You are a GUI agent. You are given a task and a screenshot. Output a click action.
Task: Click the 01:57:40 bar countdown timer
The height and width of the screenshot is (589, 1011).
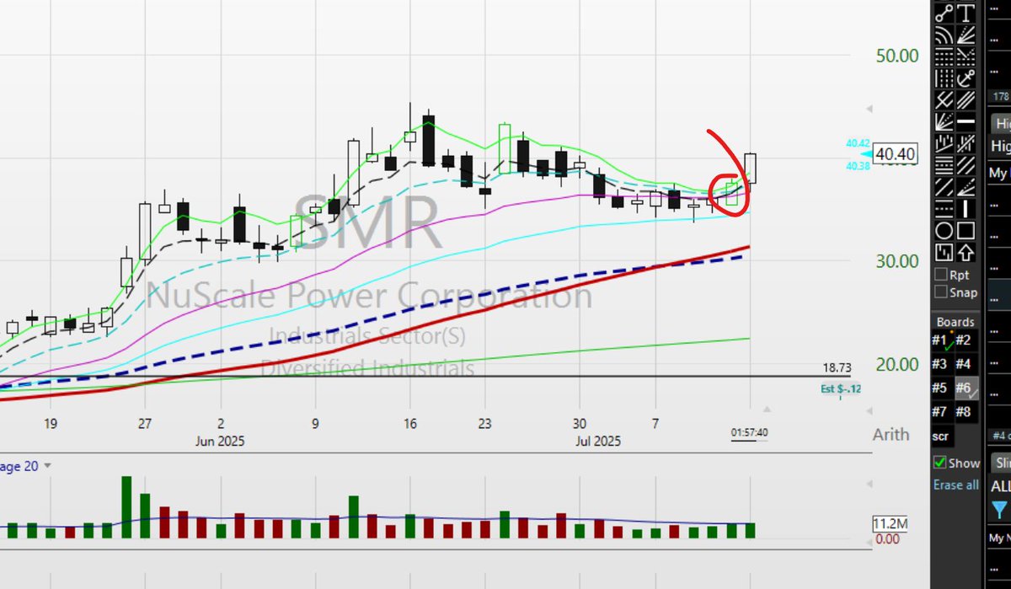coord(749,433)
